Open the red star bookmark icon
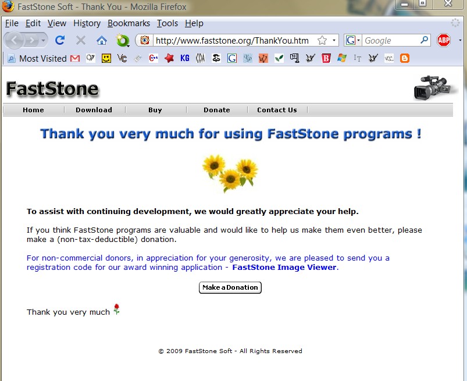The width and height of the screenshot is (467, 381). [x=169, y=58]
